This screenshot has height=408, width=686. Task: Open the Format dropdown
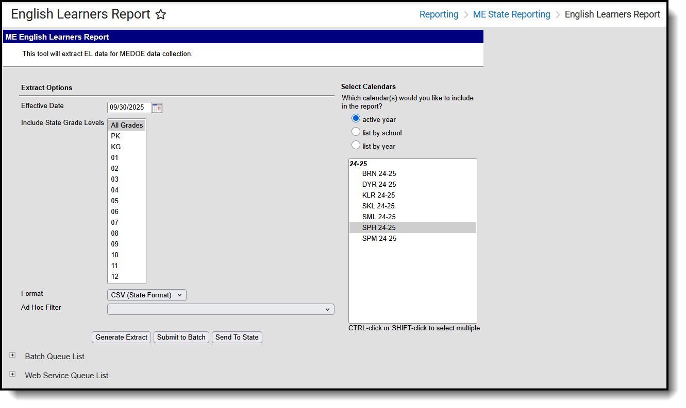pyautogui.click(x=147, y=295)
